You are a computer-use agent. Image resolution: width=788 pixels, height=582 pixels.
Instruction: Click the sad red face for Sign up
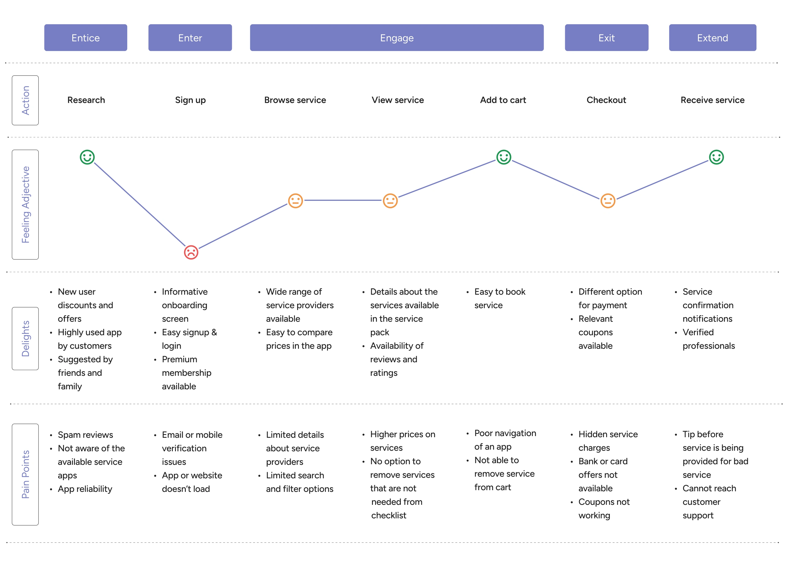tap(191, 252)
